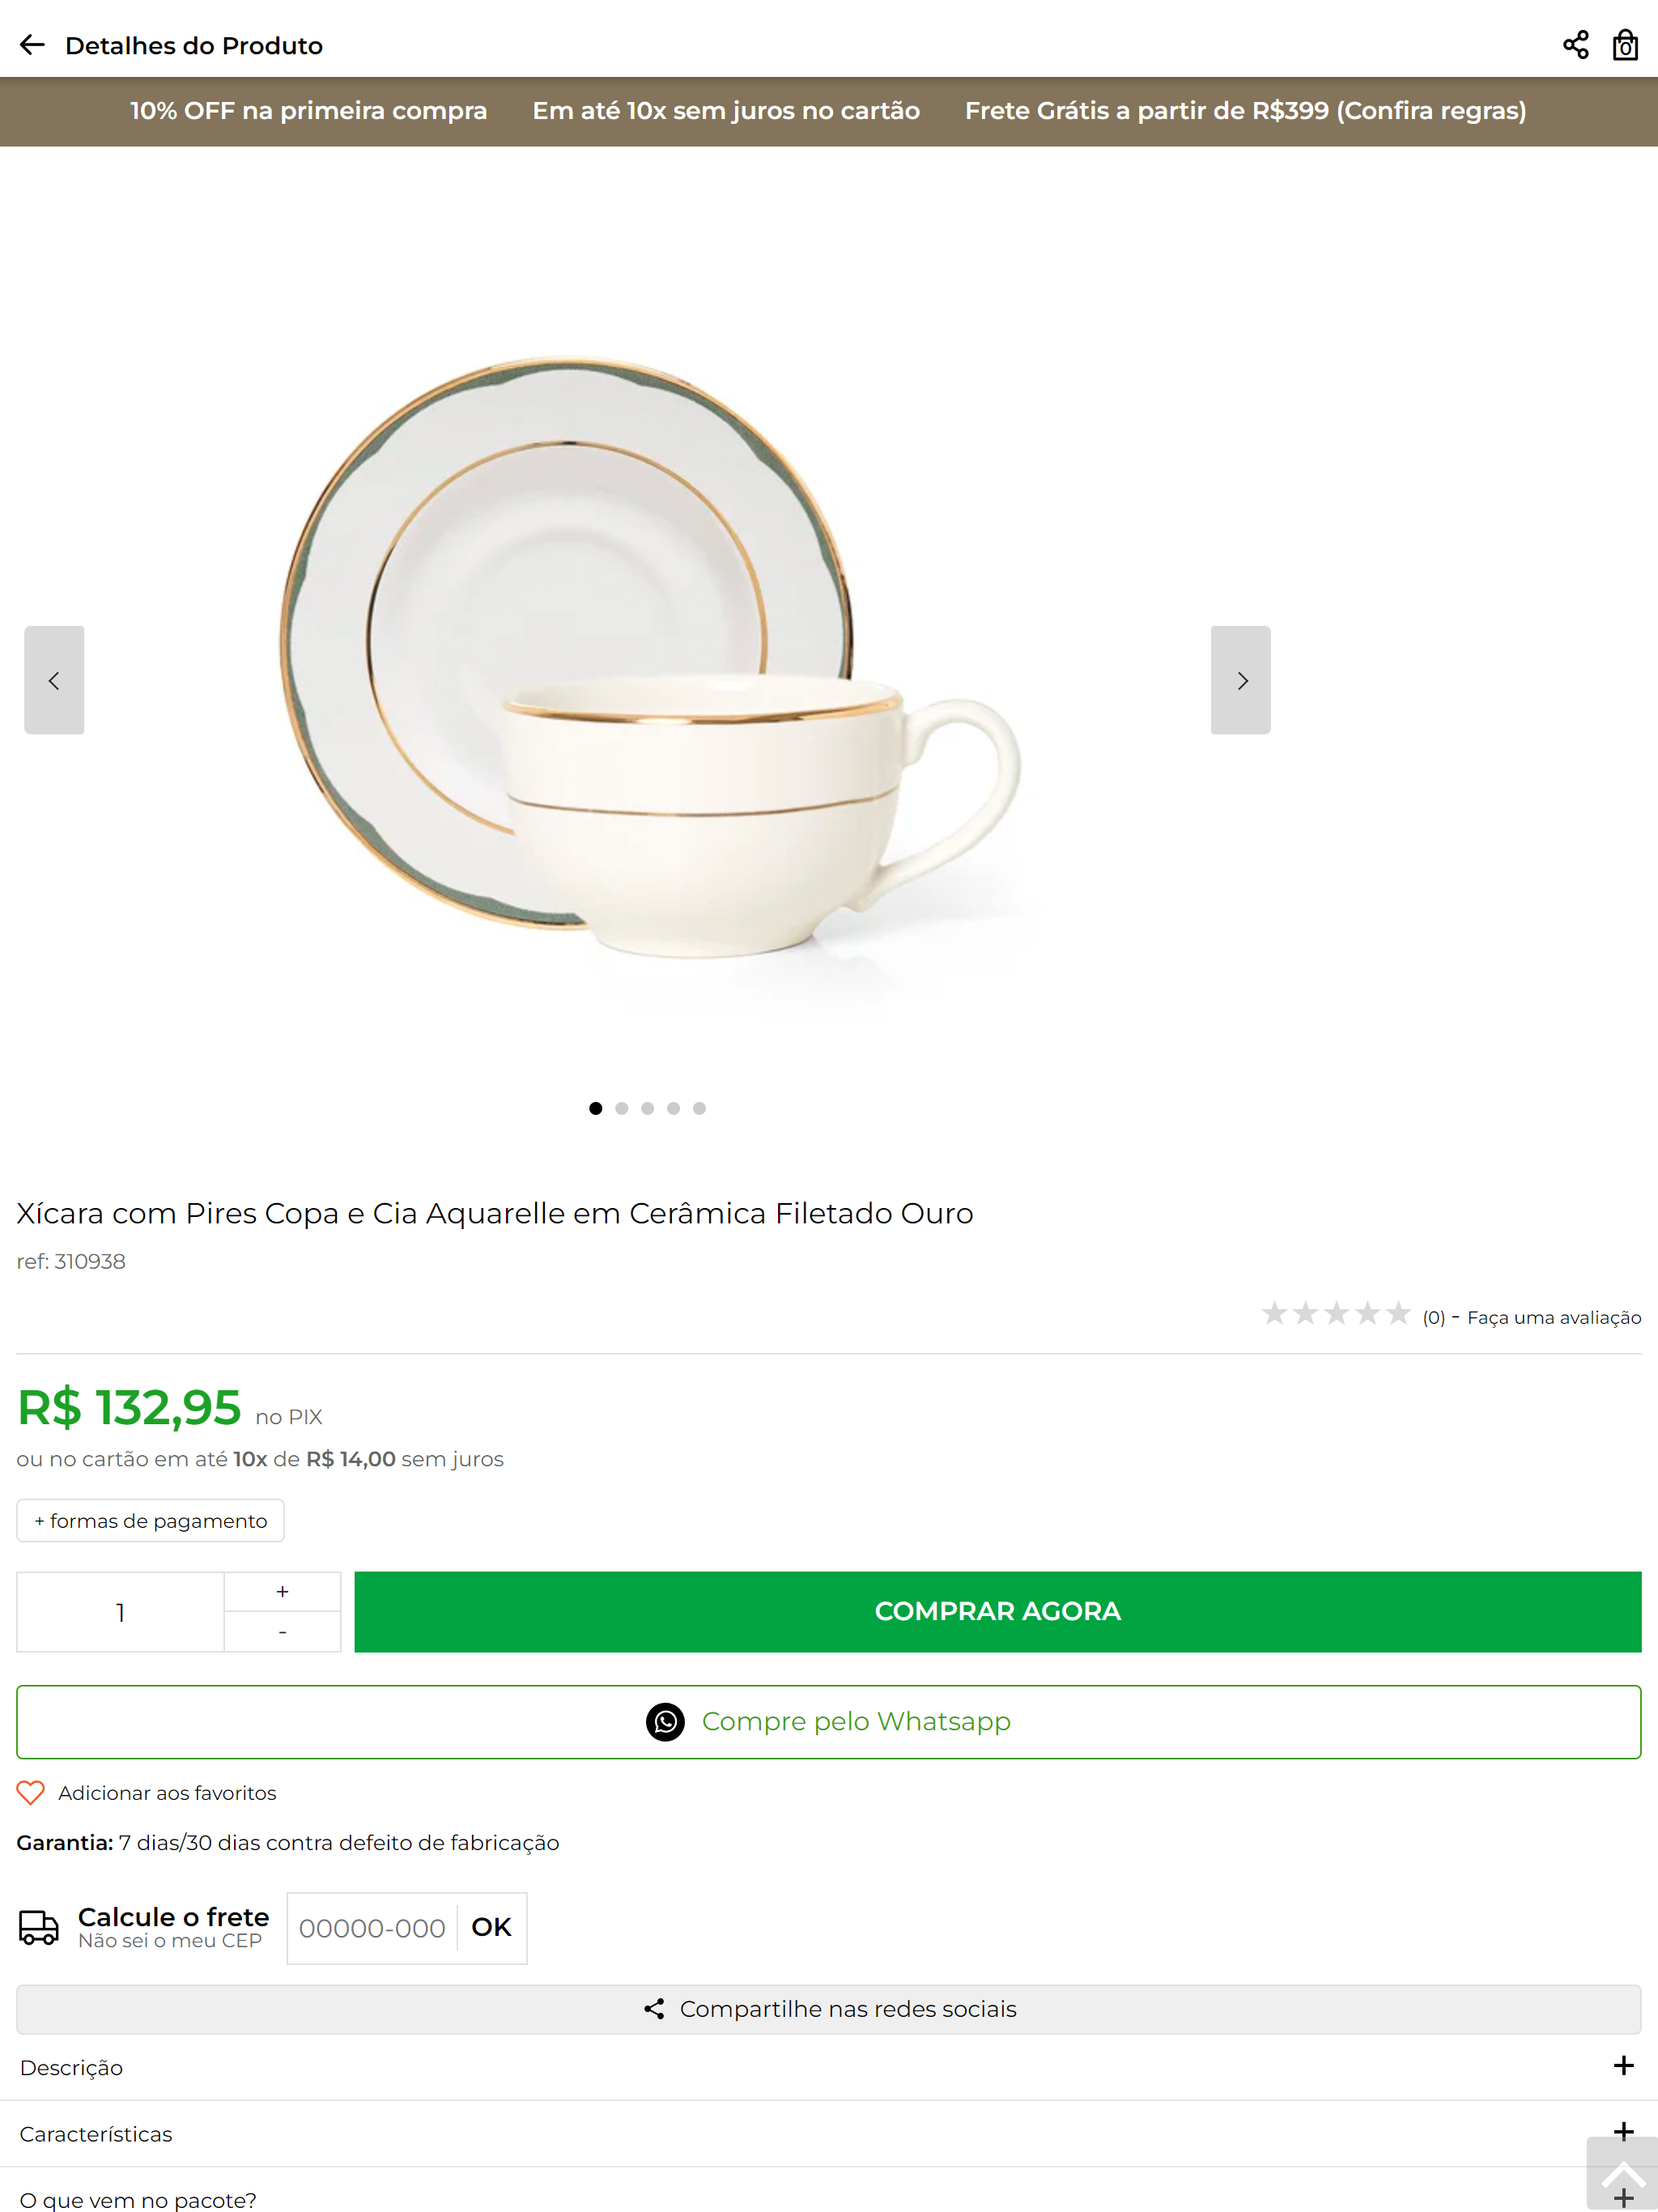Show previous product image
Viewport: 1658px width, 2212px height.
click(x=54, y=680)
